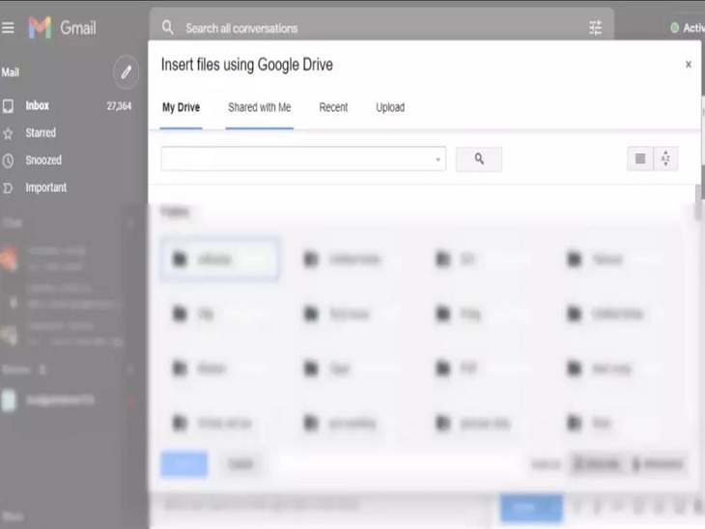The image size is (705, 529).
Task: Open the Gmail main menu hamburger icon
Action: 9,28
